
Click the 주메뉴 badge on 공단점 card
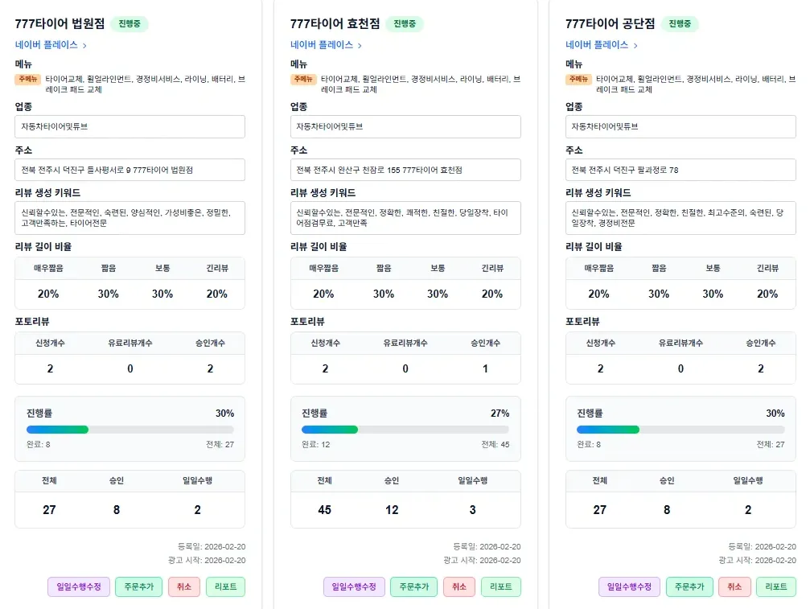pyautogui.click(x=578, y=79)
